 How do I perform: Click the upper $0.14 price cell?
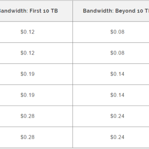coord(117,74)
